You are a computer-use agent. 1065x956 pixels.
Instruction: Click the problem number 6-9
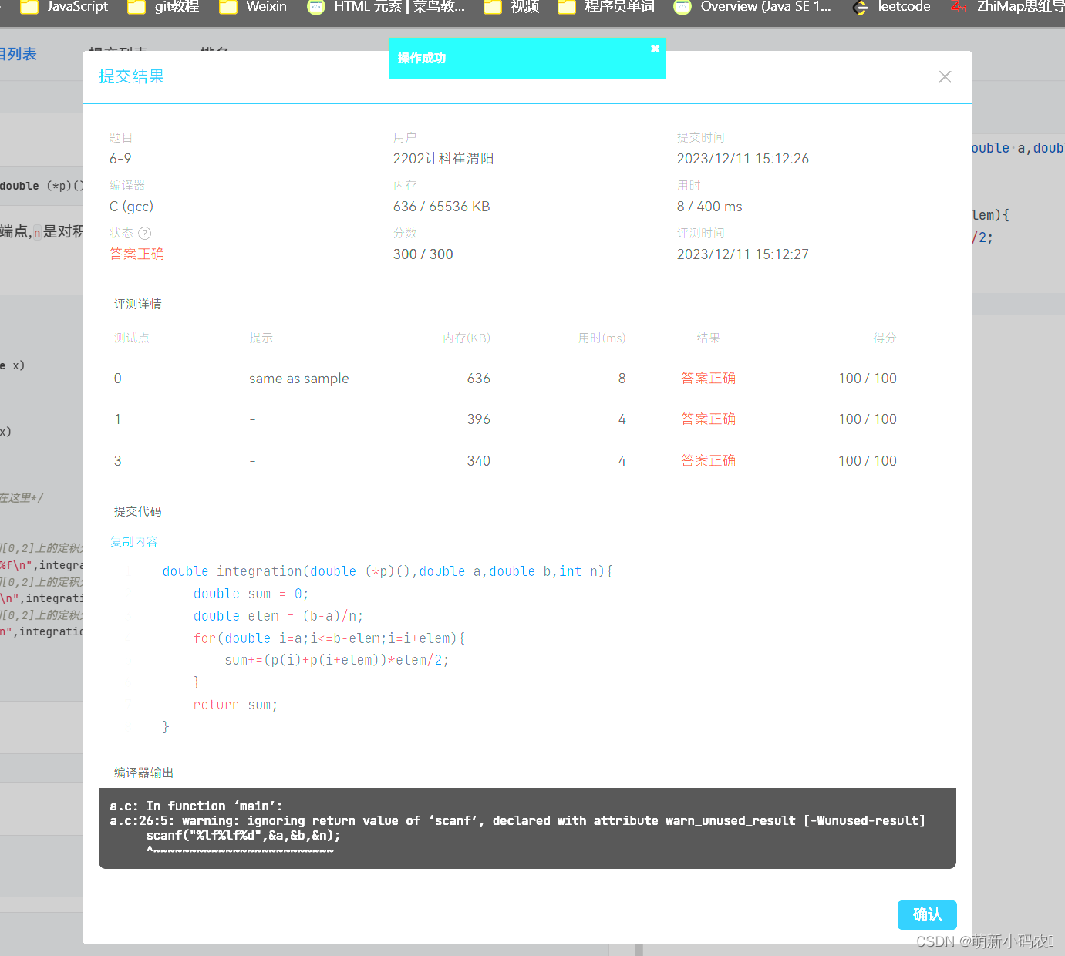click(120, 158)
